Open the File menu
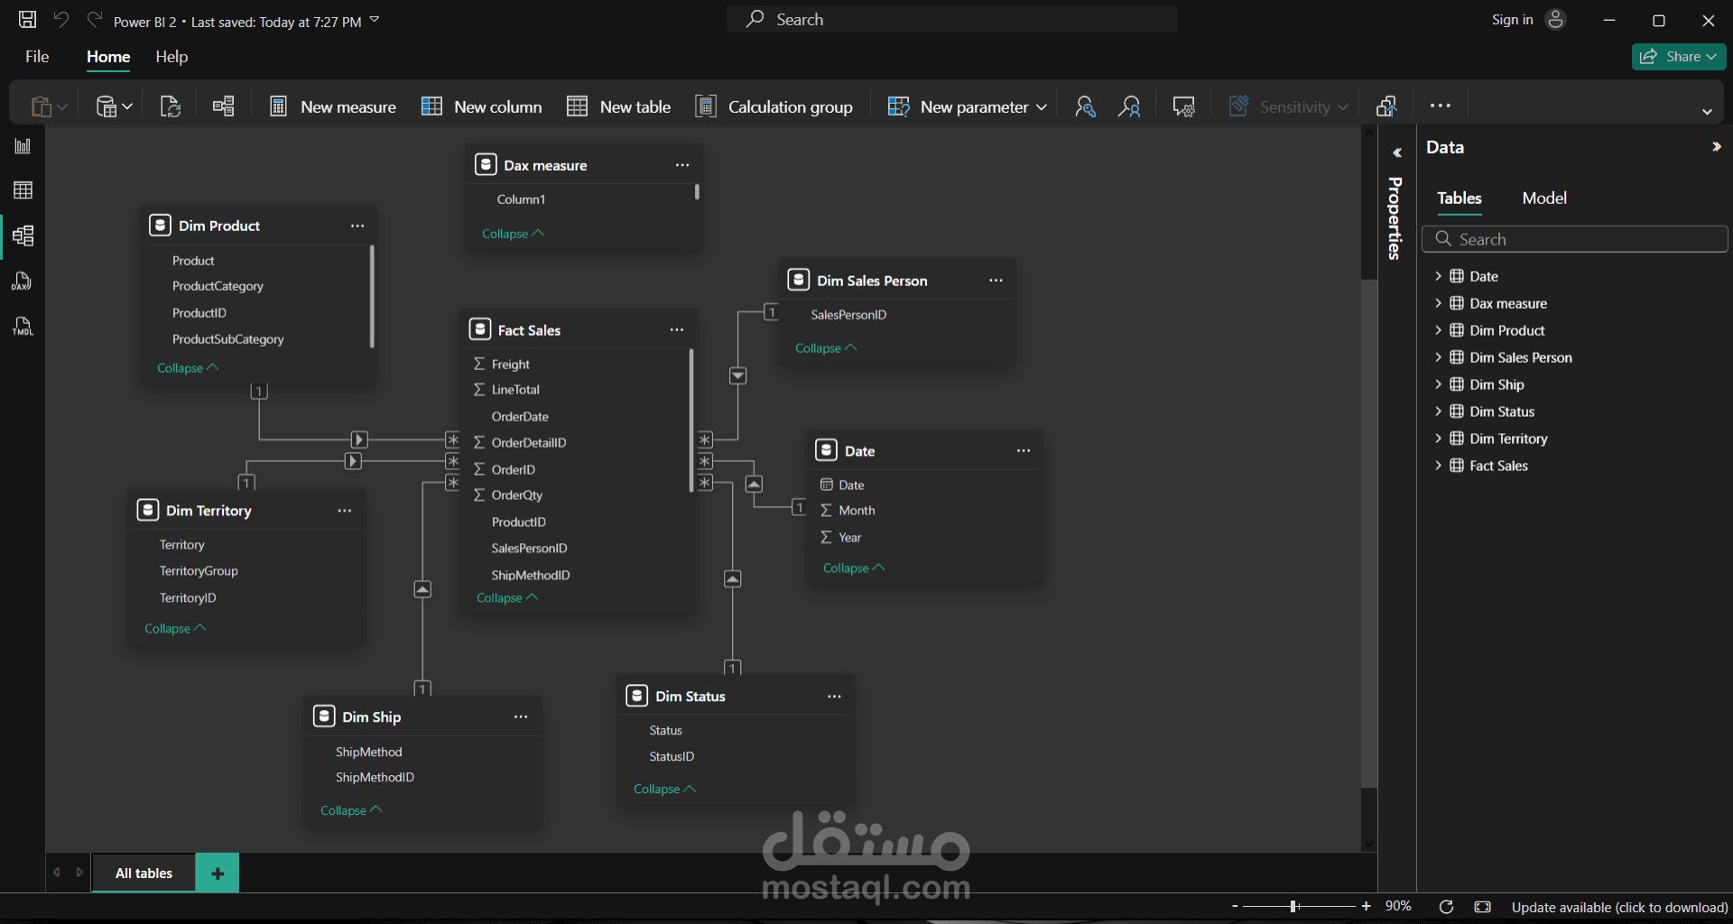Viewport: 1733px width, 924px height. pyautogui.click(x=37, y=57)
